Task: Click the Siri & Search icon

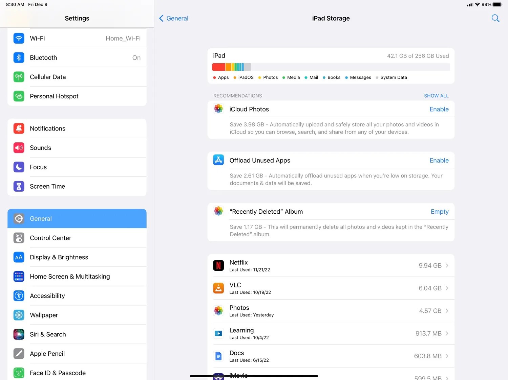Action: point(19,334)
